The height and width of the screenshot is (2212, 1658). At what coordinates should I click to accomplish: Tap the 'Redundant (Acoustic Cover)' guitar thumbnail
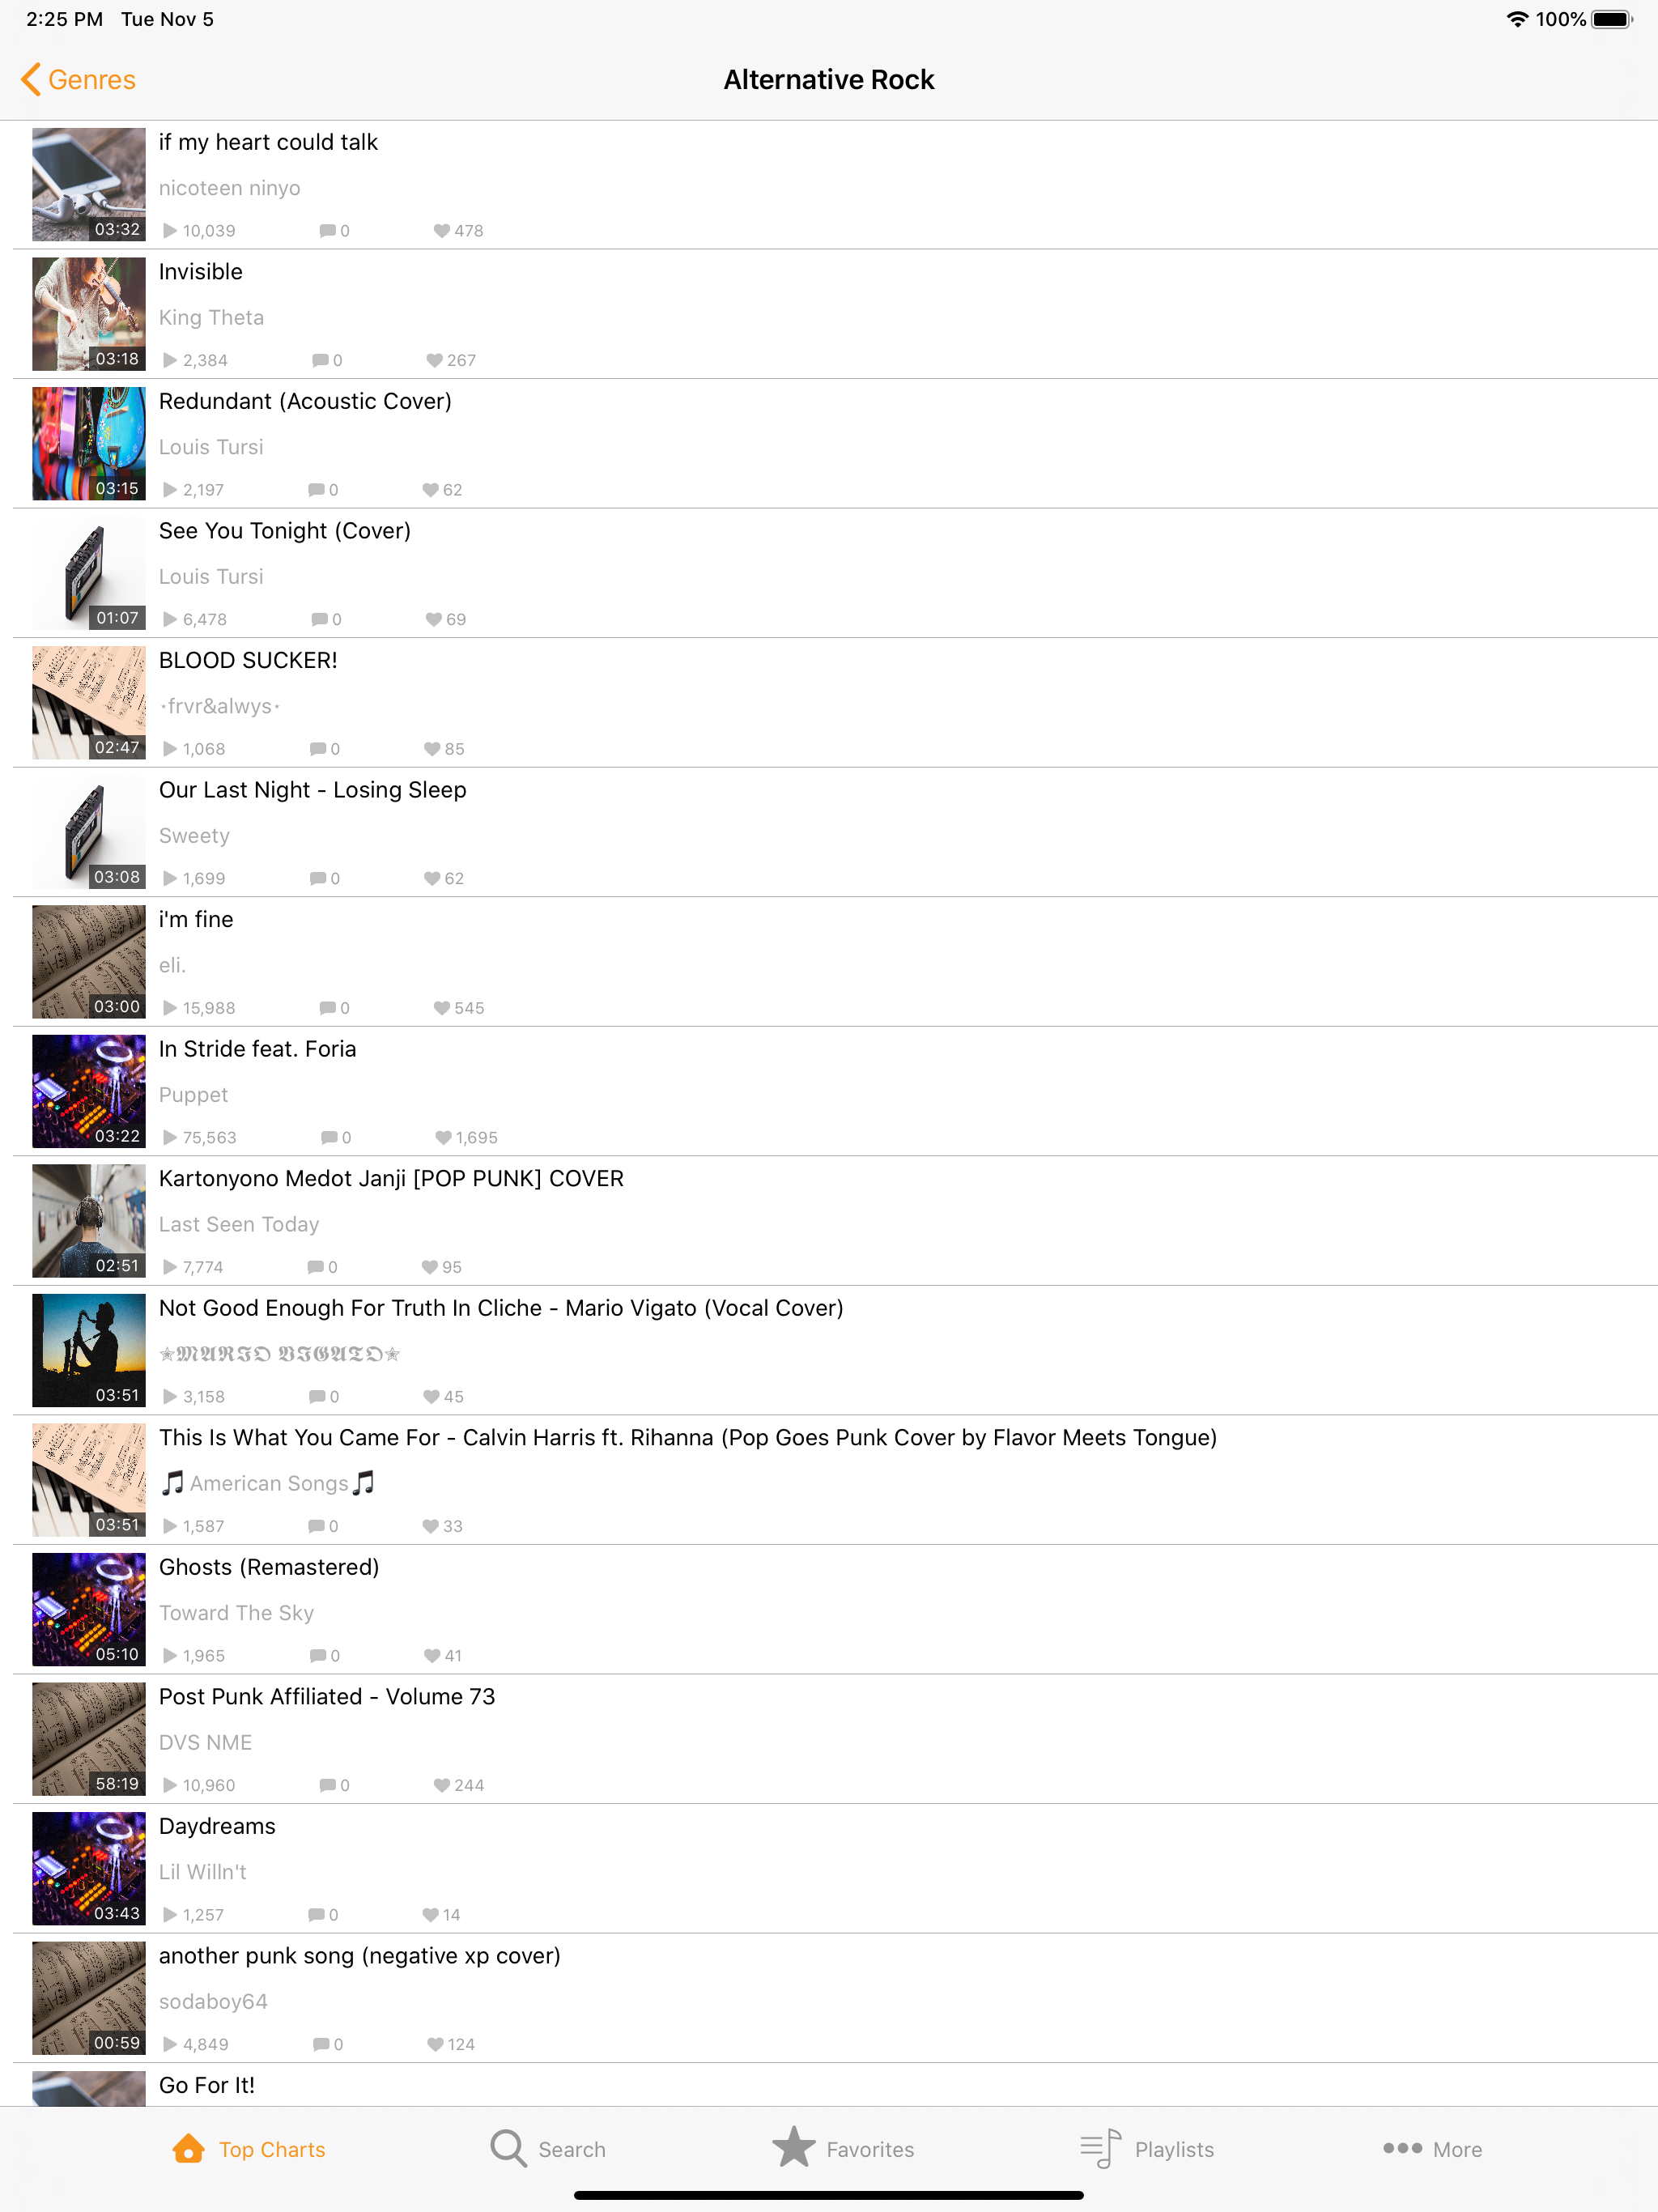pos(89,444)
